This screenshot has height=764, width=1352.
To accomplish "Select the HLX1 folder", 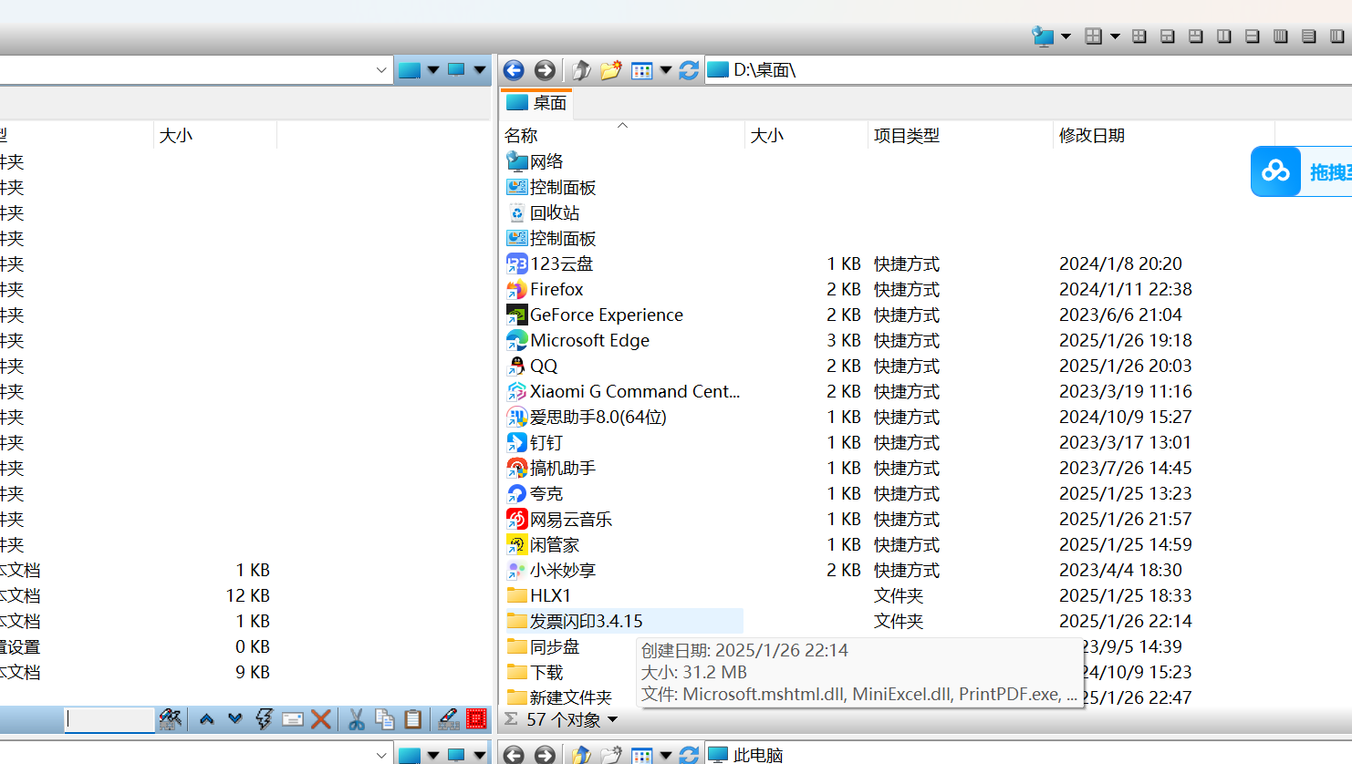I will 539,595.
